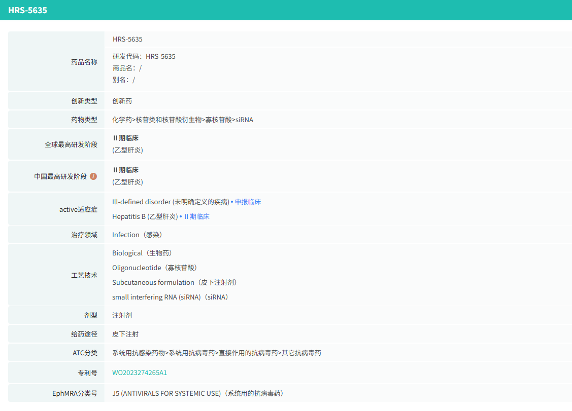
Task: Click the Oligonucleotide (寡核苷酸) entry
Action: [155, 268]
